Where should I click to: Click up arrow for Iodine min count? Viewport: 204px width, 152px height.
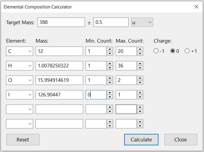pyautogui.click(x=110, y=93)
